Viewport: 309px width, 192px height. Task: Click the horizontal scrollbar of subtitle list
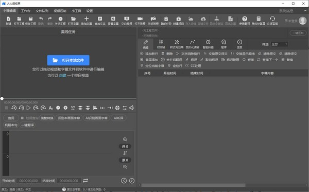pos(193,185)
